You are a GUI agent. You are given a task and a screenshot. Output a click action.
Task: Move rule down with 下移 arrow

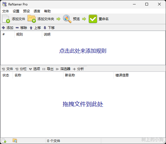point(45,28)
